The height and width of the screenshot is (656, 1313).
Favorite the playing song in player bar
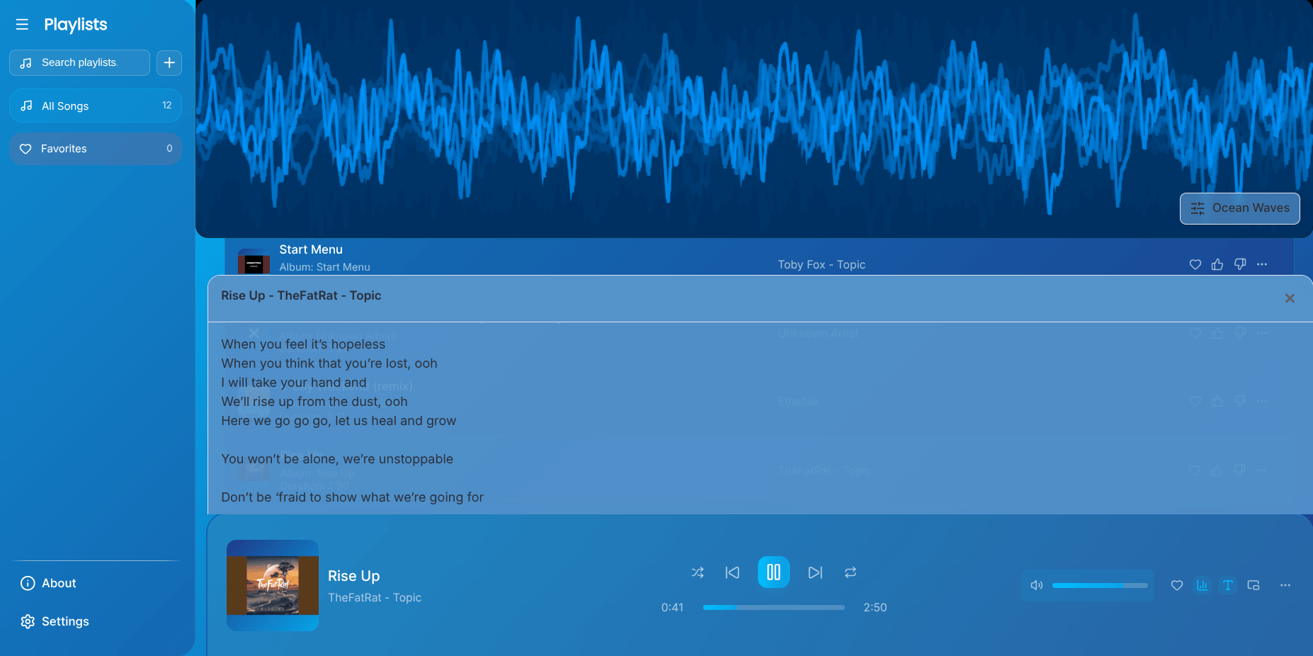pos(1177,585)
